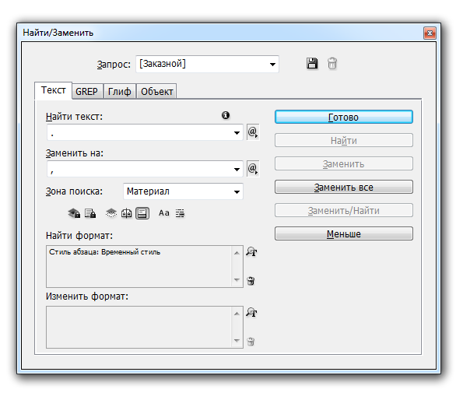Click the Заменить/Найти button
This screenshot has width=463, height=400.
click(x=344, y=210)
